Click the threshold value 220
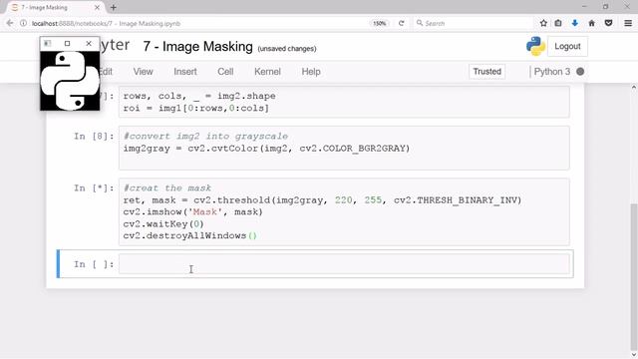This screenshot has height=359, width=638. [x=343, y=200]
